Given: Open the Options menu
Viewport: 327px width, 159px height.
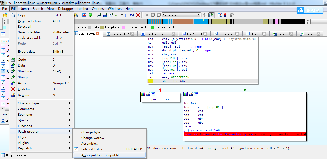Looking at the screenshot, I should 98,8.
